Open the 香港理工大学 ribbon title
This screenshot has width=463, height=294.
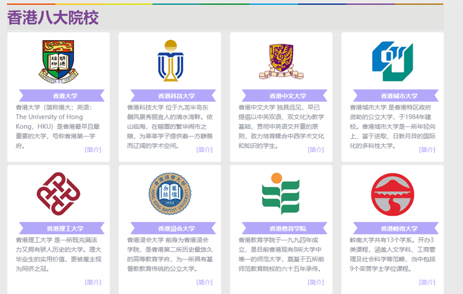[x=62, y=229]
